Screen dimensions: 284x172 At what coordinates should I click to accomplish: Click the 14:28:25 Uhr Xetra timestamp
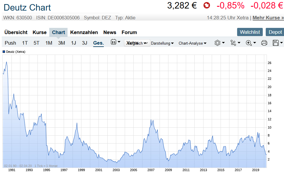coord(228,18)
